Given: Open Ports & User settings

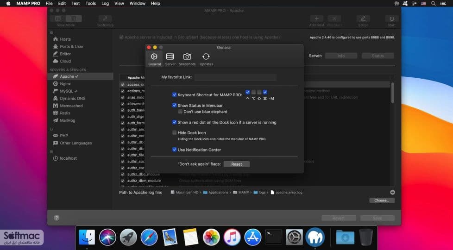Looking at the screenshot, I should coord(72,46).
